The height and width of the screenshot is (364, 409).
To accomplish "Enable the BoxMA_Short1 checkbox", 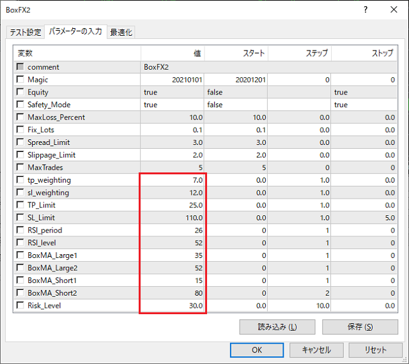I will tap(20, 280).
